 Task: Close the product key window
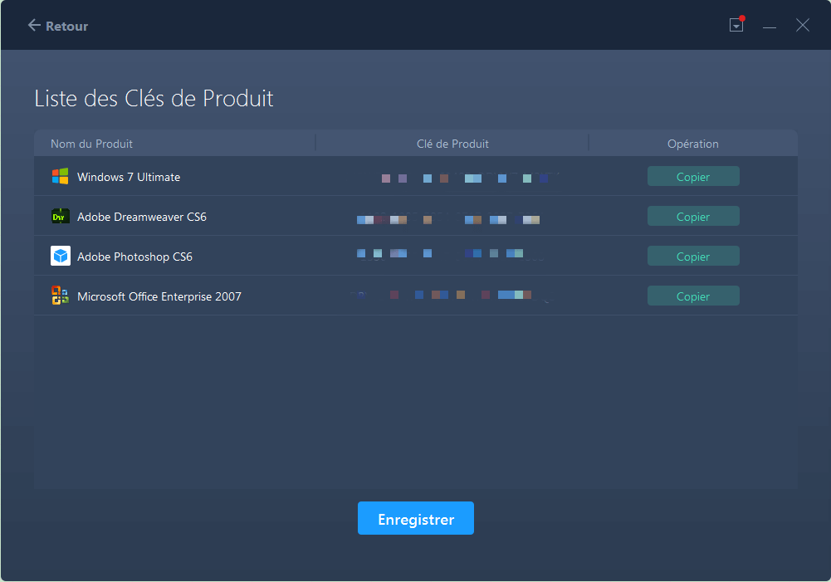(x=803, y=25)
